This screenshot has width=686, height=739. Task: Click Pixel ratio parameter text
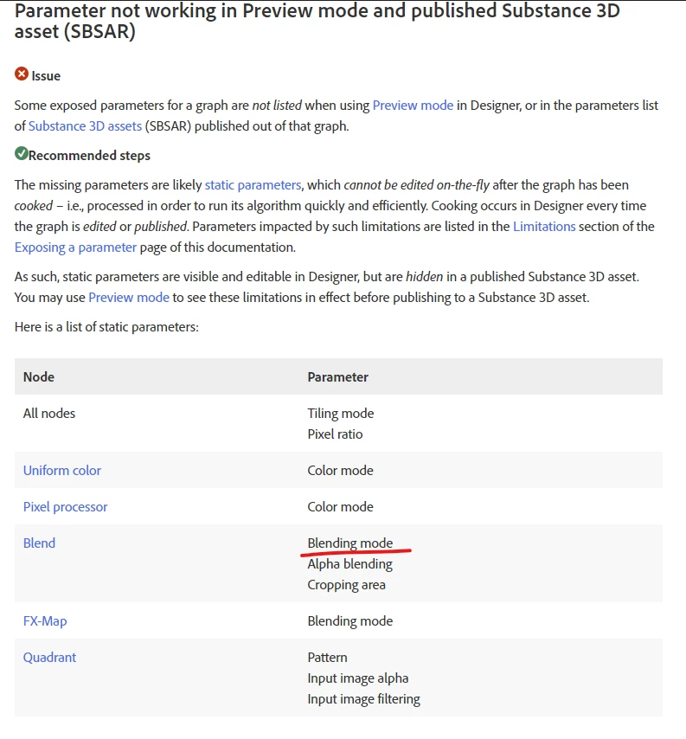[x=335, y=434]
